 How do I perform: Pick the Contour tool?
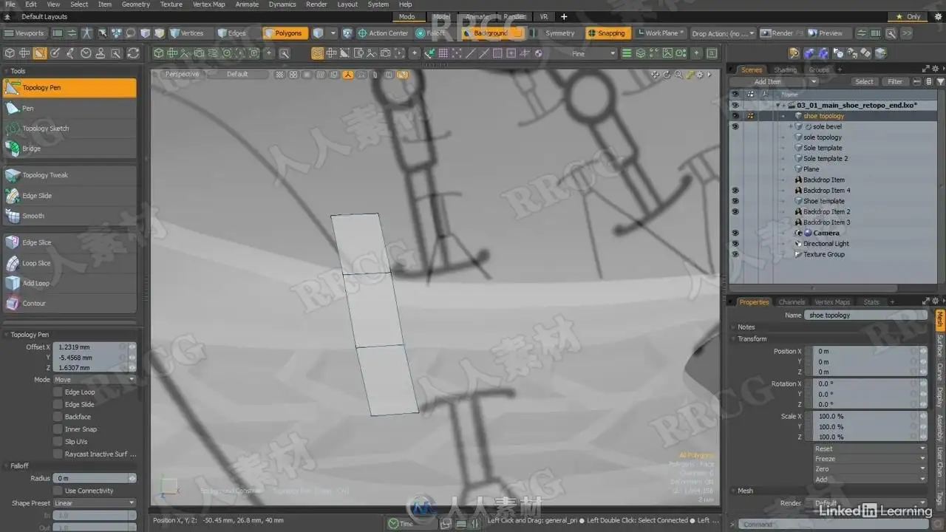(x=69, y=303)
